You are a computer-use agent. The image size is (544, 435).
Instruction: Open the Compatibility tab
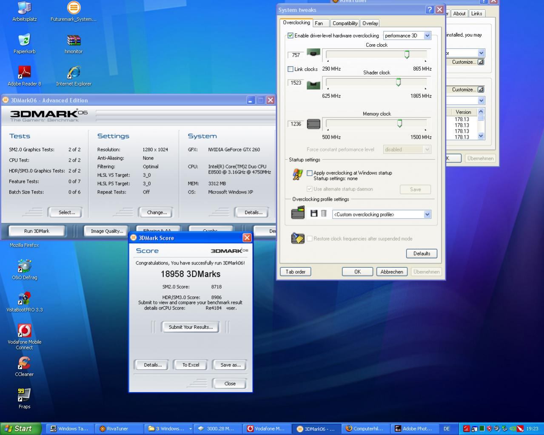click(x=345, y=23)
